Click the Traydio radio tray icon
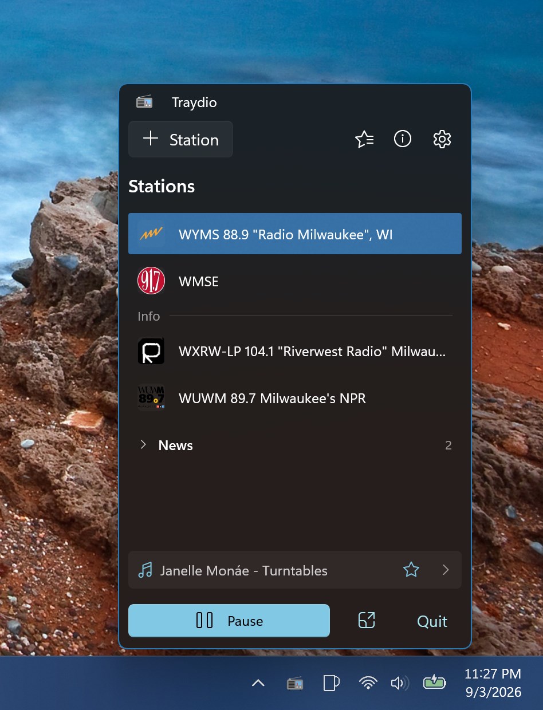 click(x=295, y=683)
